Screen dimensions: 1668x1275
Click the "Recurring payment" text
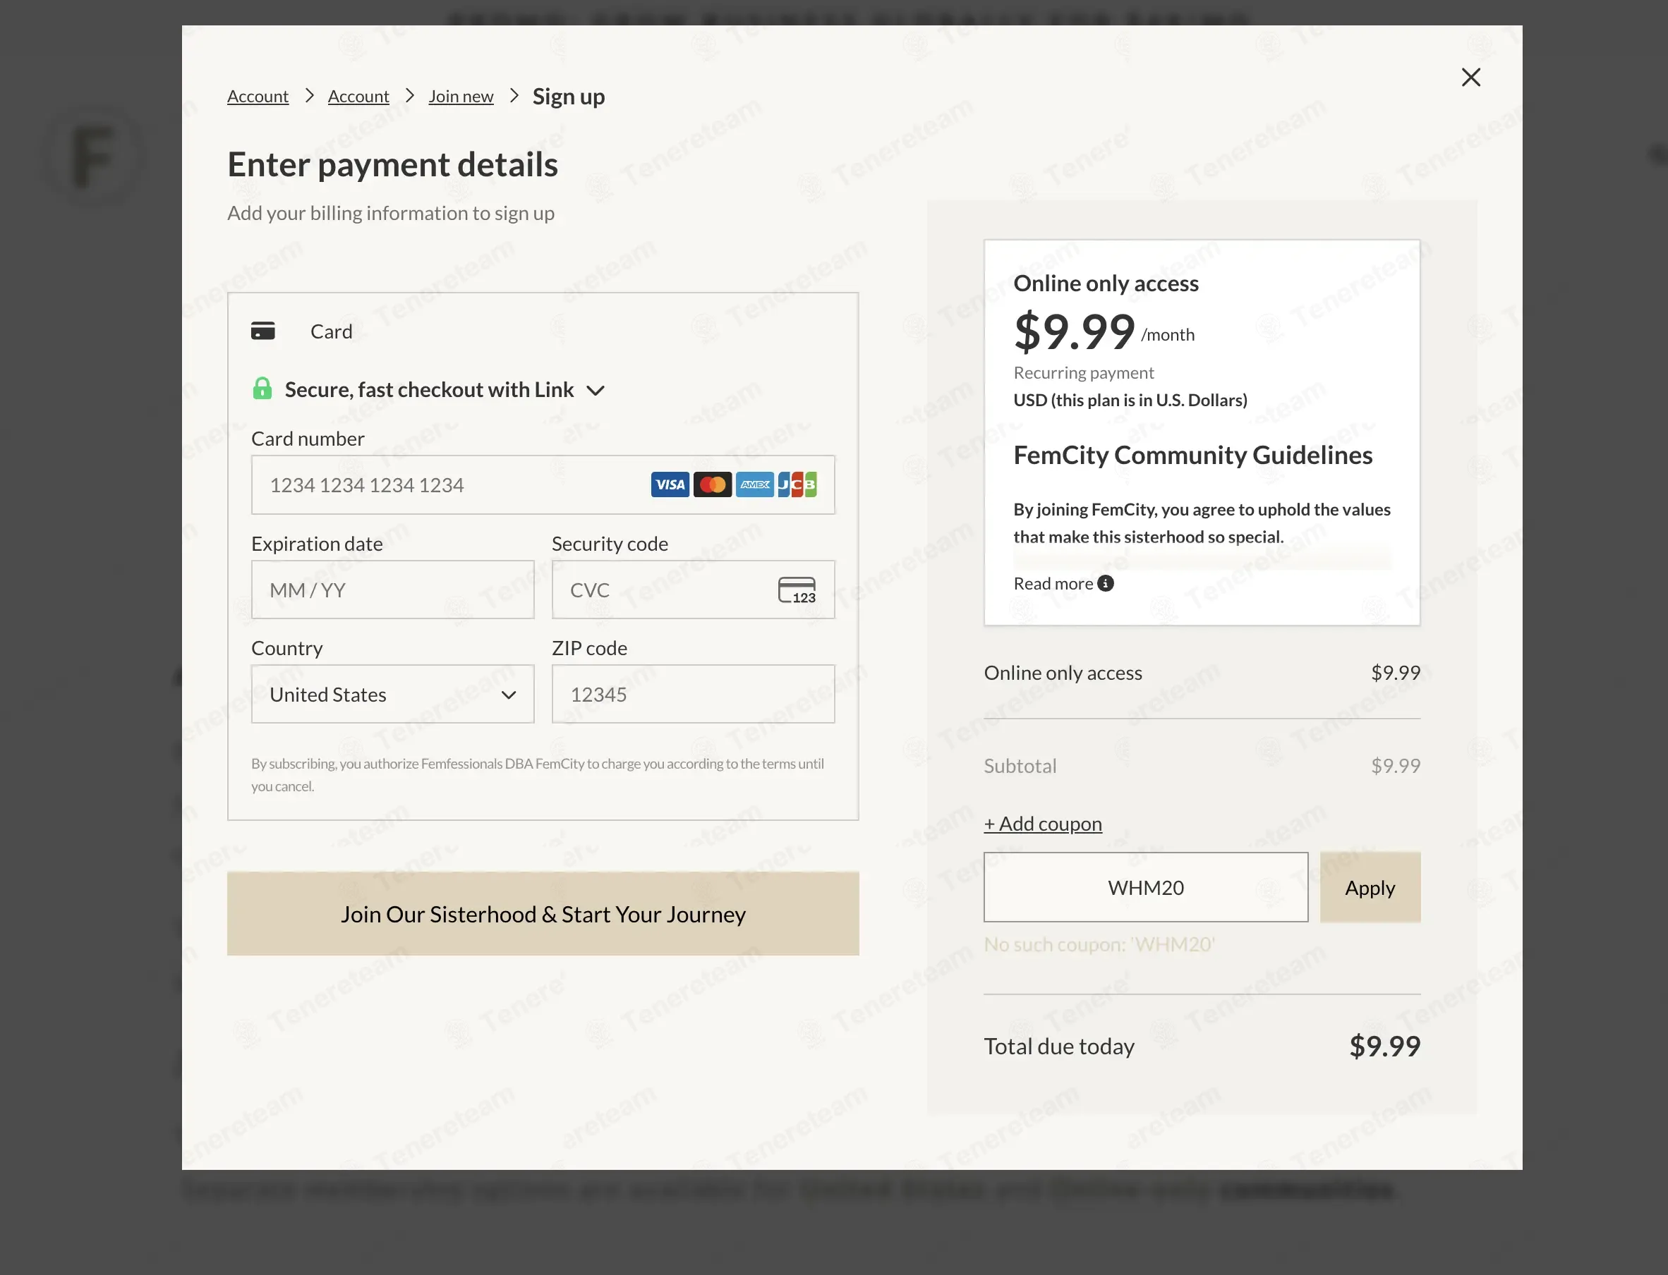pos(1083,372)
